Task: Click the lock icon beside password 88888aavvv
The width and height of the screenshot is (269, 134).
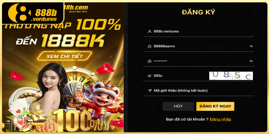Action: (150, 46)
